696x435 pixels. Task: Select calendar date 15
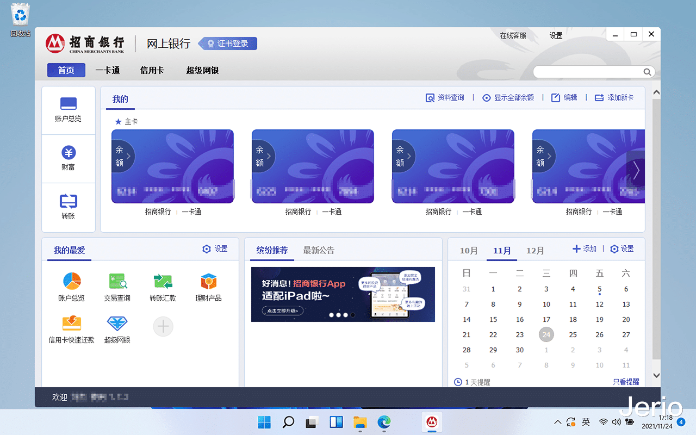point(493,320)
